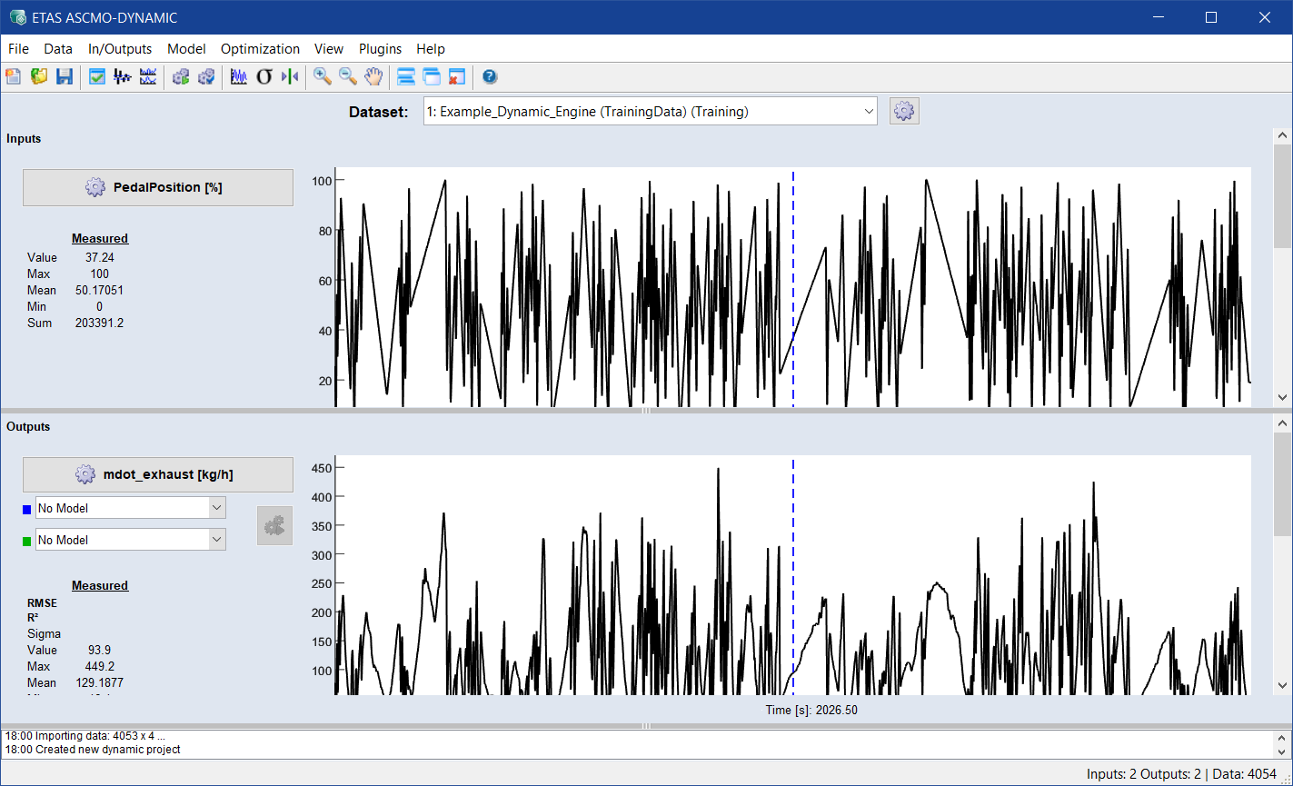Open the In/Outputs menu
The width and height of the screenshot is (1293, 786).
click(x=120, y=49)
